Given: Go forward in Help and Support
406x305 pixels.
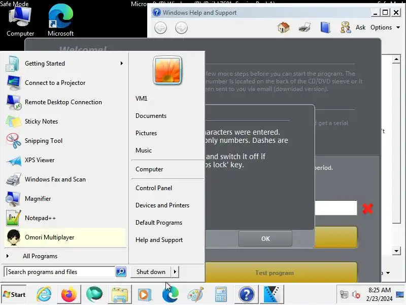Looking at the screenshot, I should tap(181, 28).
